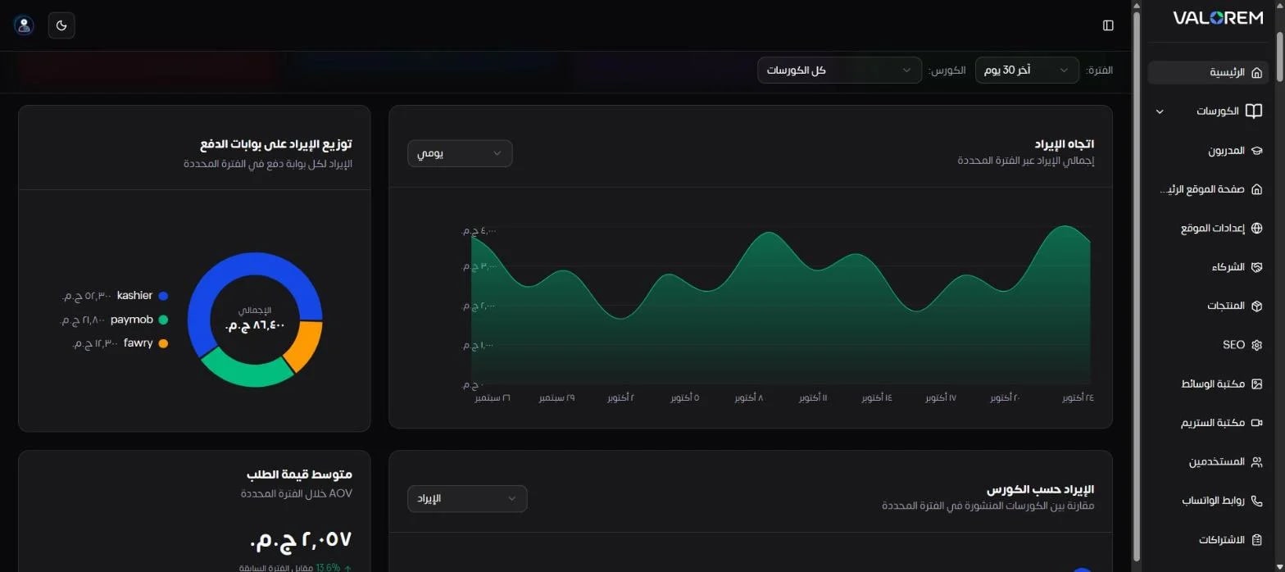Click the sidebar vertical scrollbar
This screenshot has height=572, width=1285.
tap(1279, 57)
